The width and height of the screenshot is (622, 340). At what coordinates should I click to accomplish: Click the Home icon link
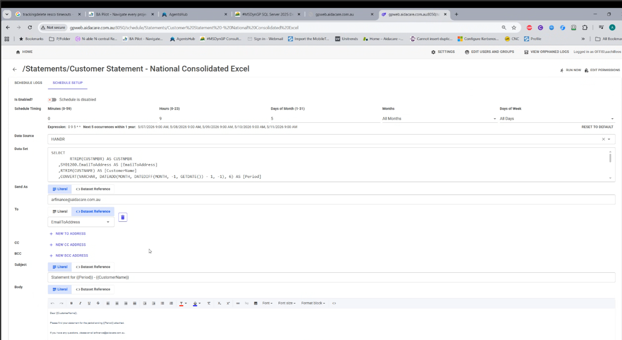[x=24, y=52]
